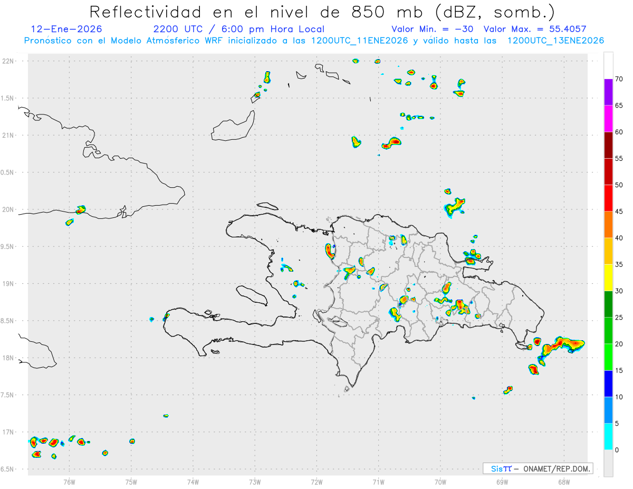Click the '20N' latitude axis label

point(9,209)
